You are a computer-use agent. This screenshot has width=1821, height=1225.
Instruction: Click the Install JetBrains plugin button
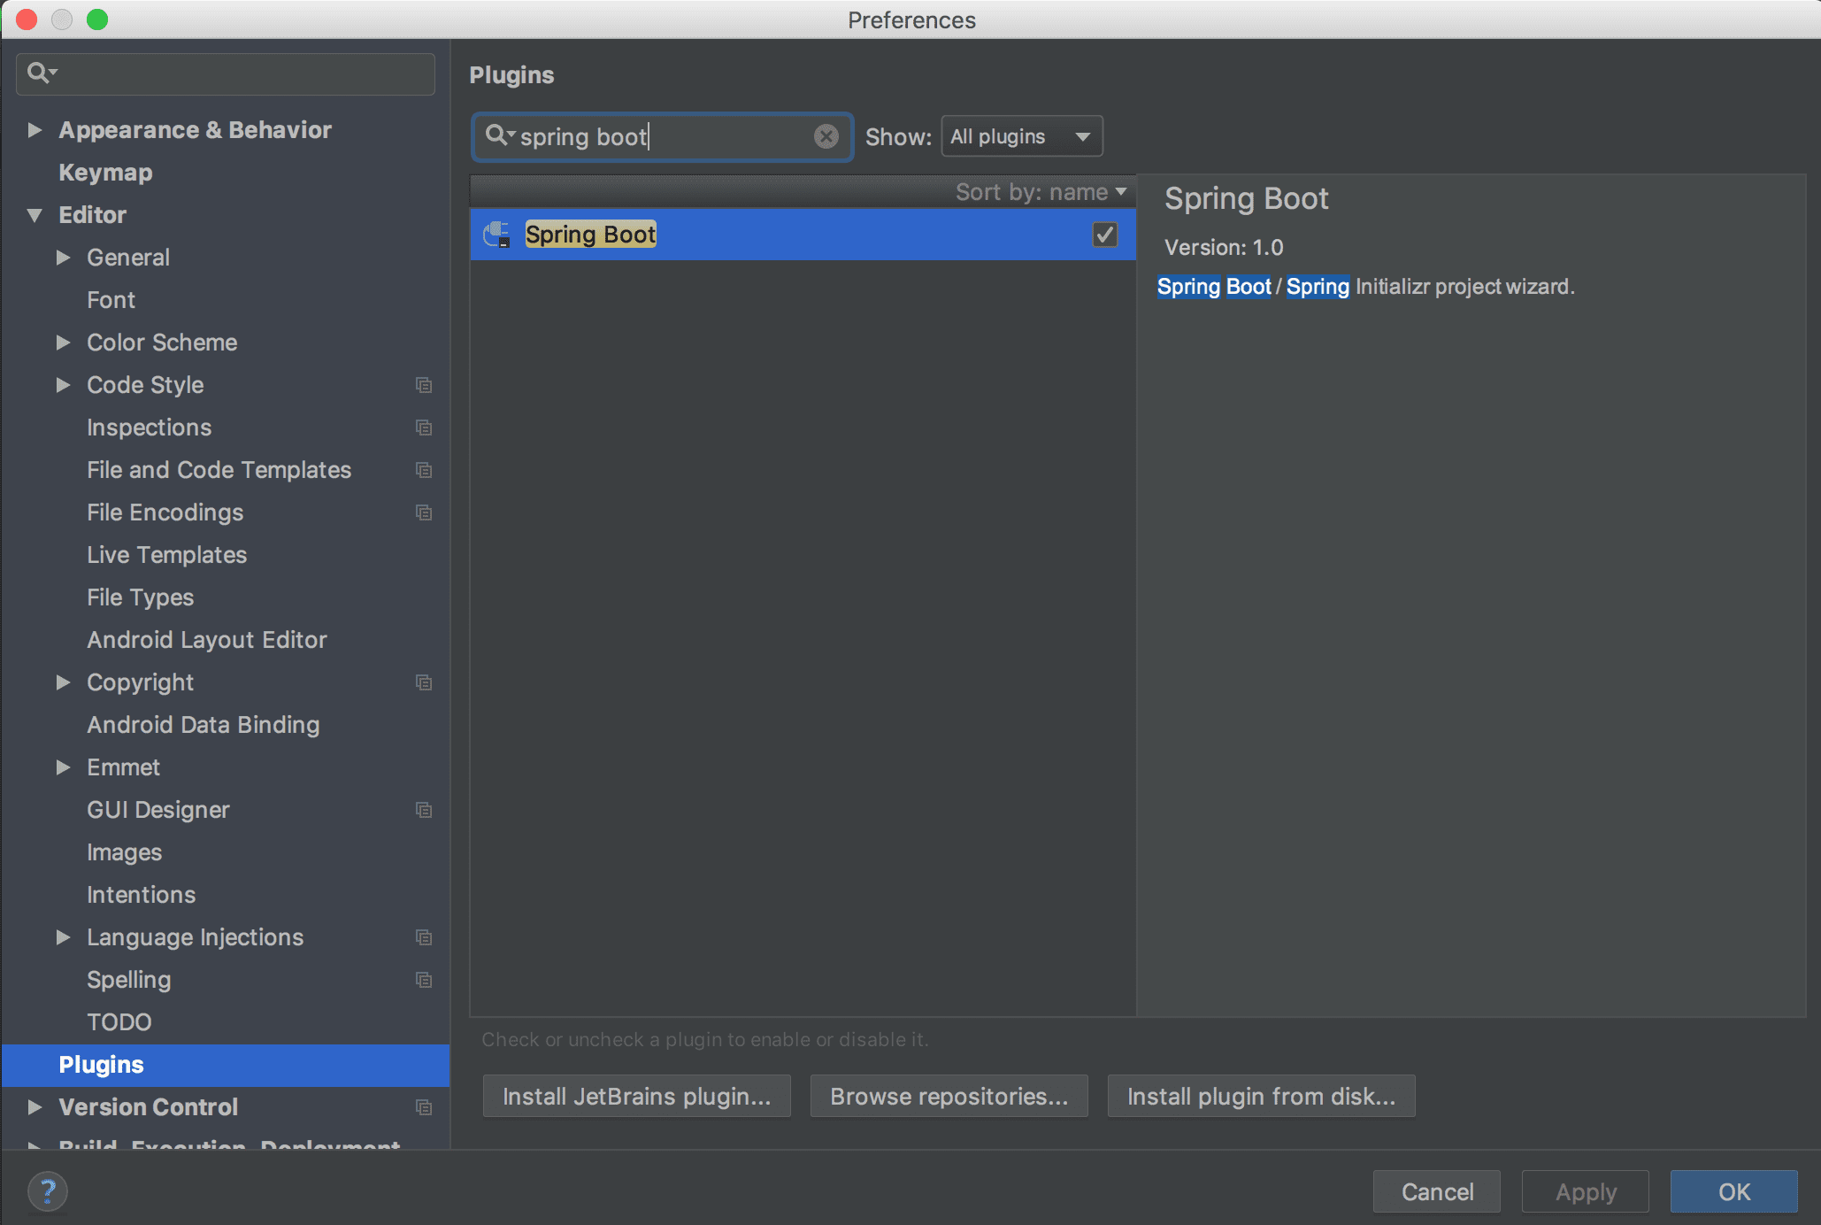click(x=636, y=1096)
